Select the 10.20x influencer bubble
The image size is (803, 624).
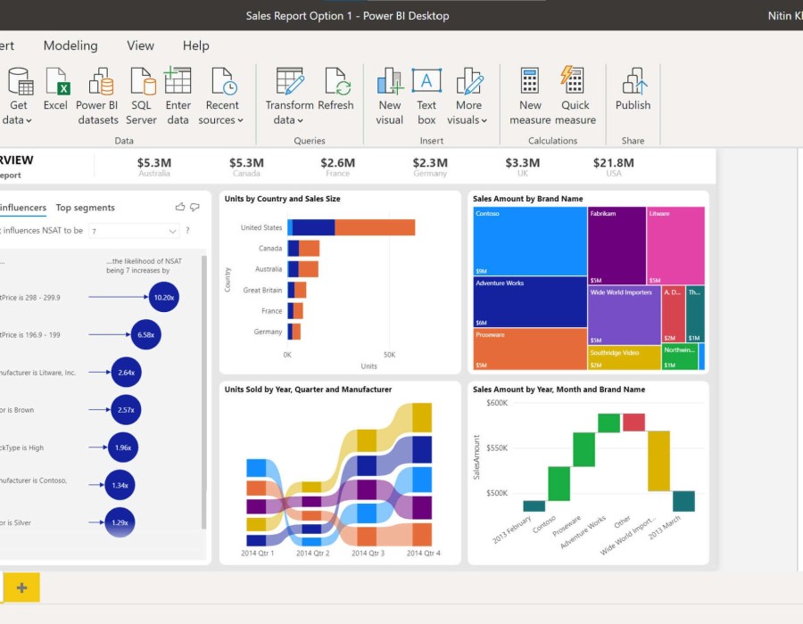click(164, 298)
